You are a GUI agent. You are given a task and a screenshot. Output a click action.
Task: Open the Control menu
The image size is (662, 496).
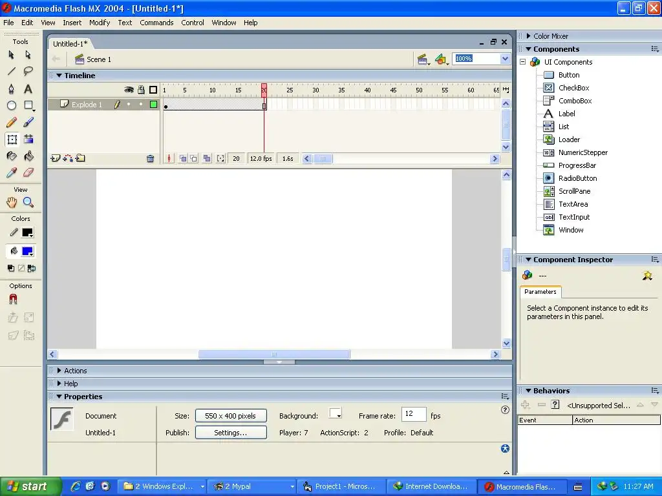point(193,23)
